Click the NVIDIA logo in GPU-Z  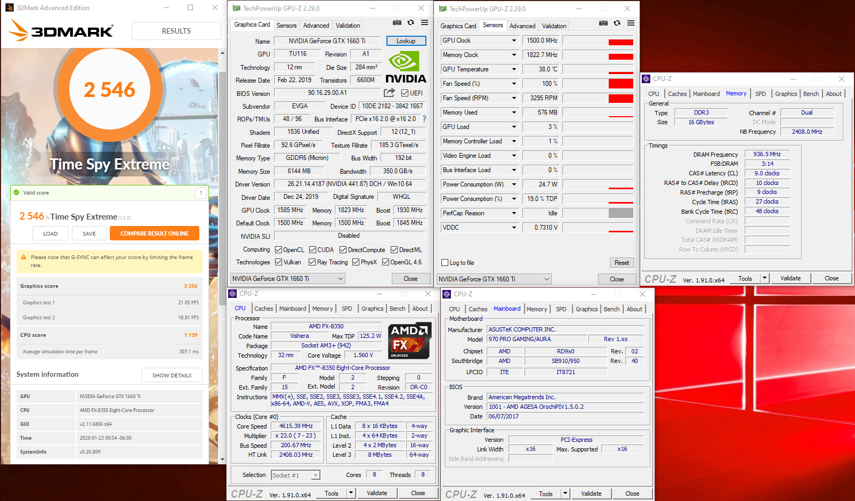pyautogui.click(x=406, y=67)
